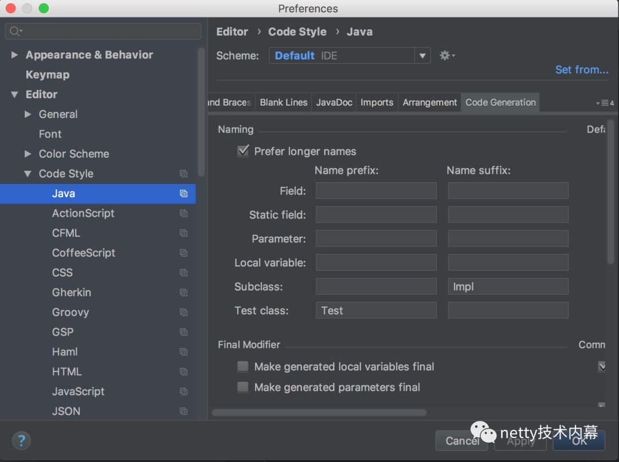Click the copy icon beside Groovy
The image size is (619, 462).
[183, 312]
